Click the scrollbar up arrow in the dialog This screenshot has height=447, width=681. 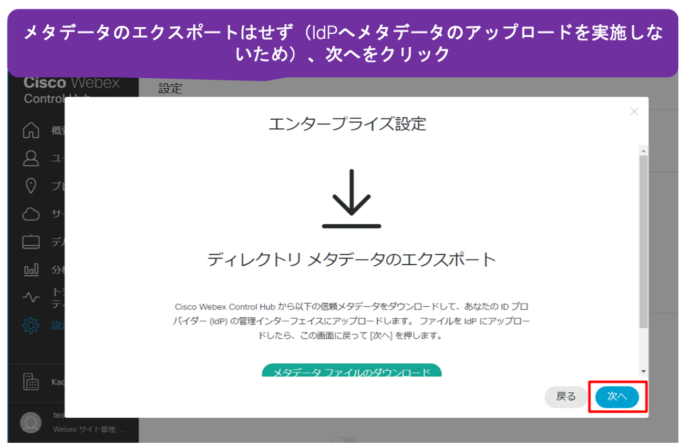click(x=642, y=151)
